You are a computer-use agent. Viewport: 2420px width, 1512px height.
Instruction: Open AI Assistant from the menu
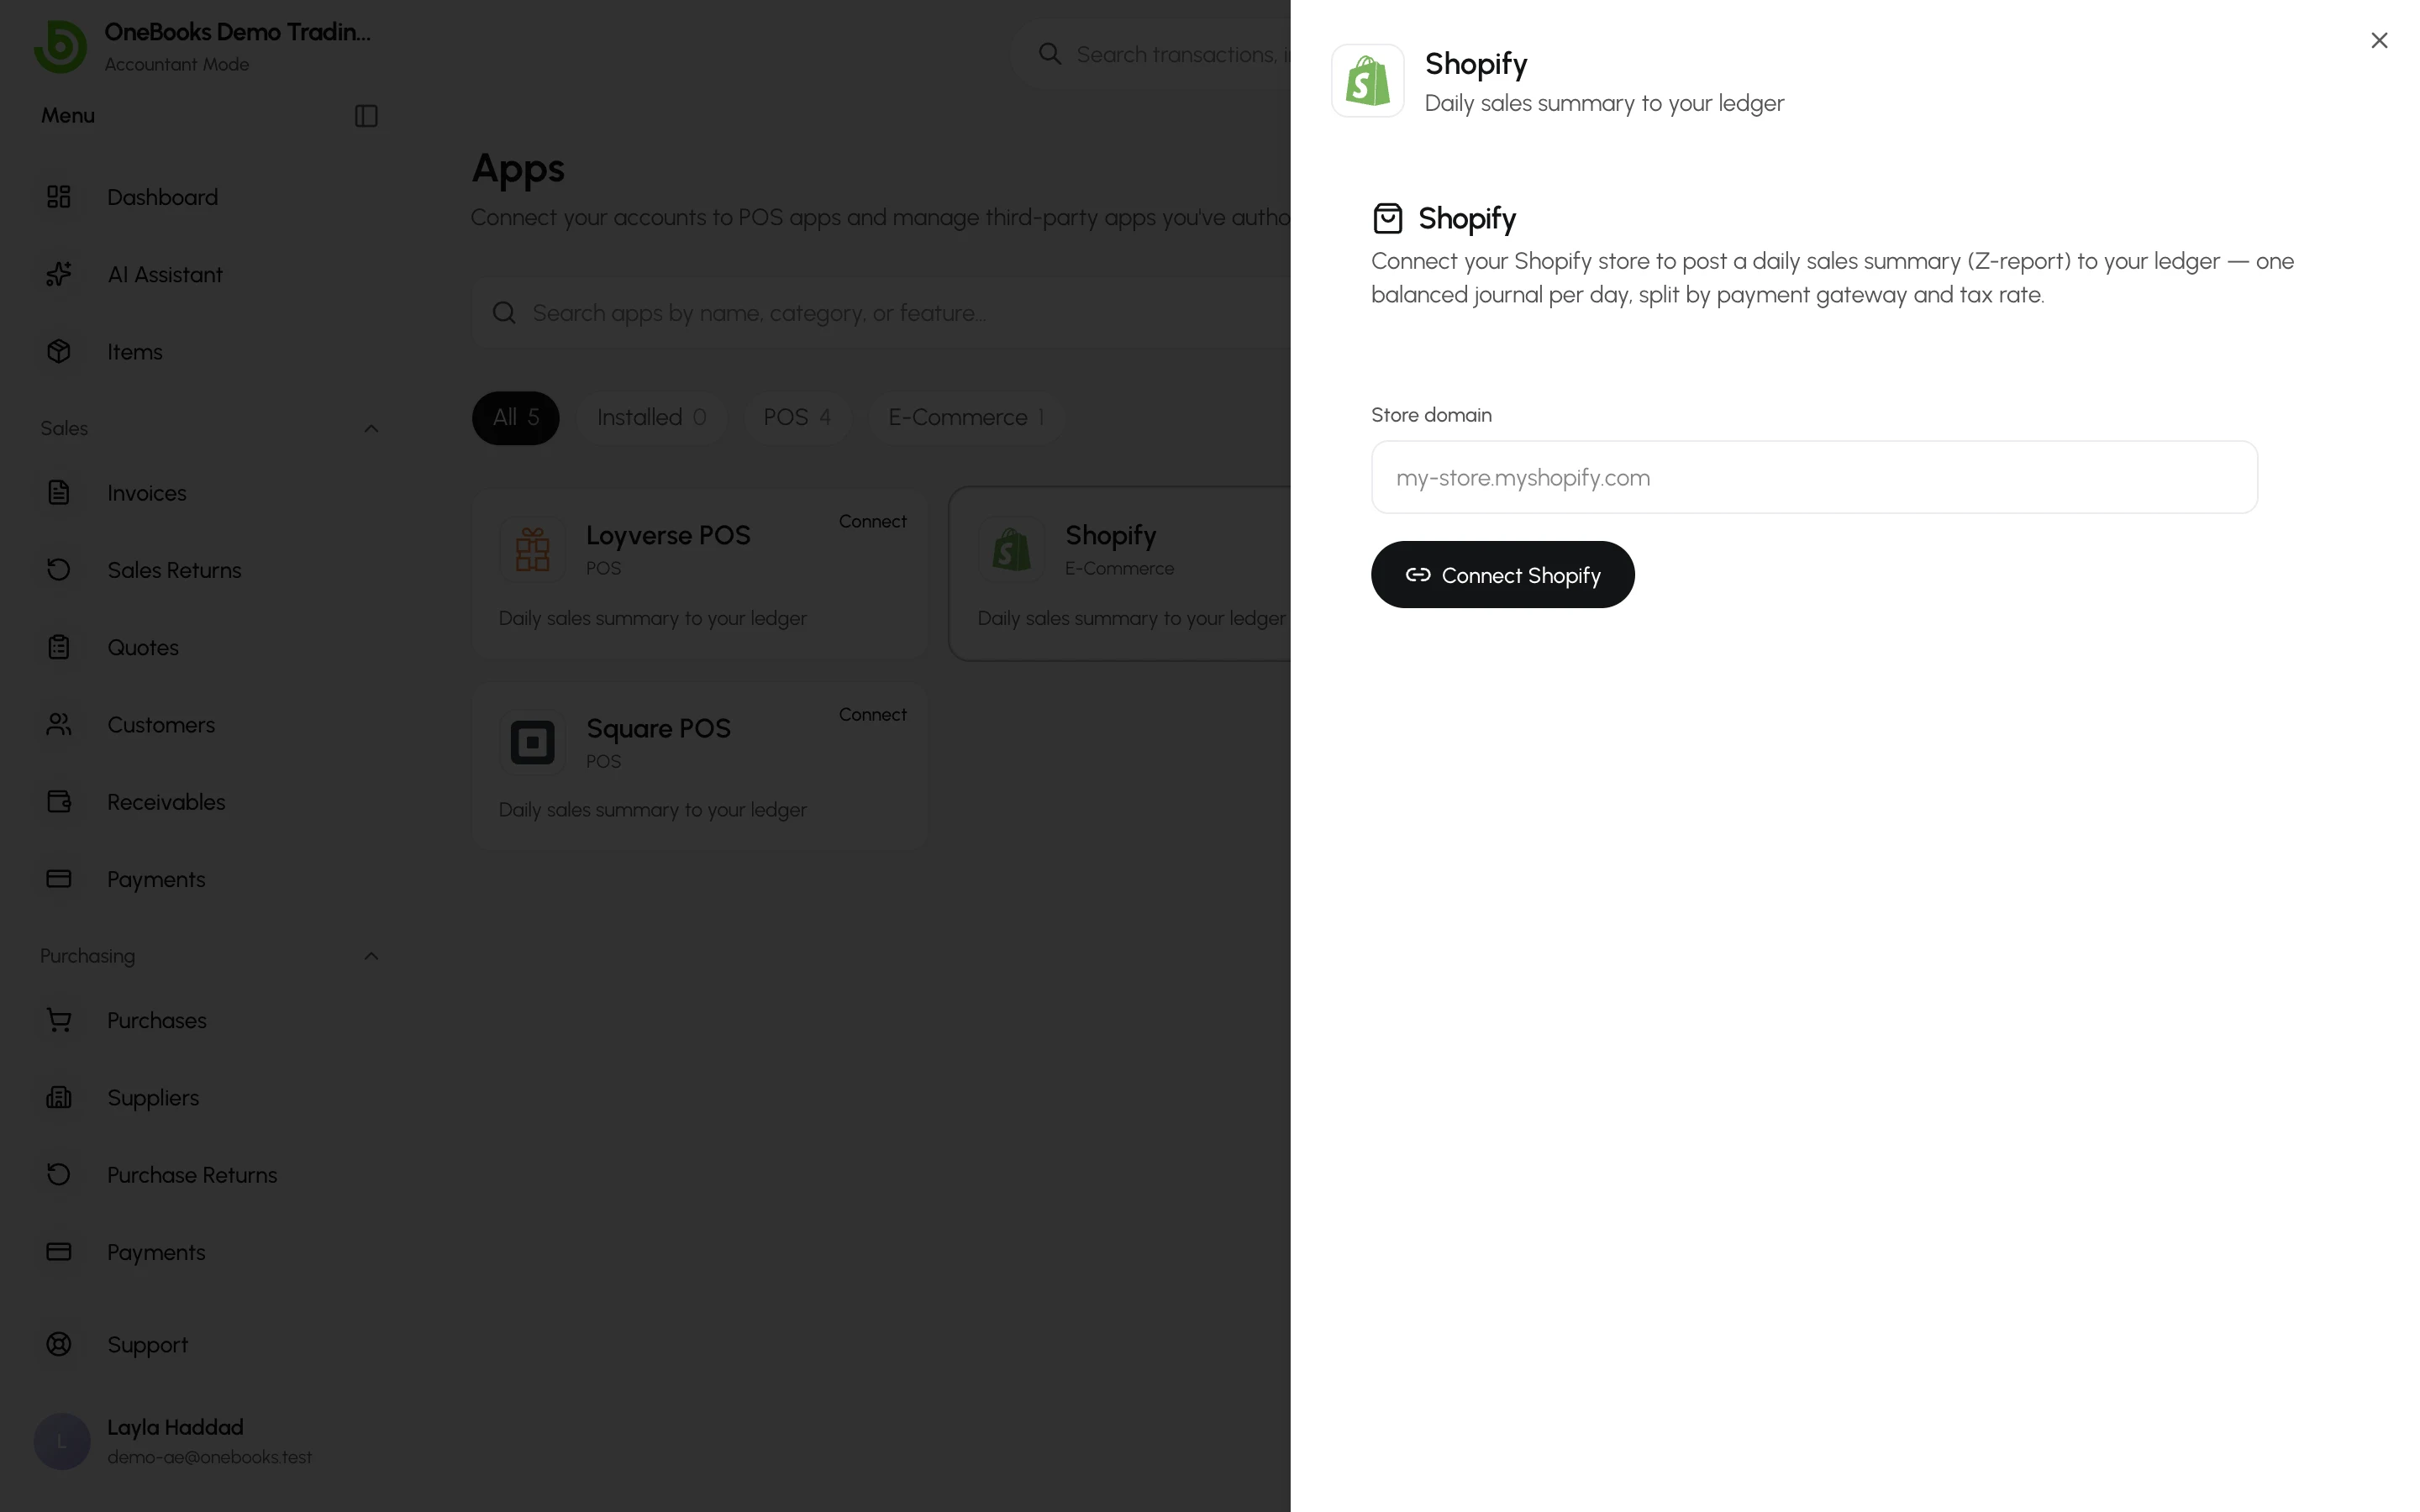pyautogui.click(x=165, y=274)
